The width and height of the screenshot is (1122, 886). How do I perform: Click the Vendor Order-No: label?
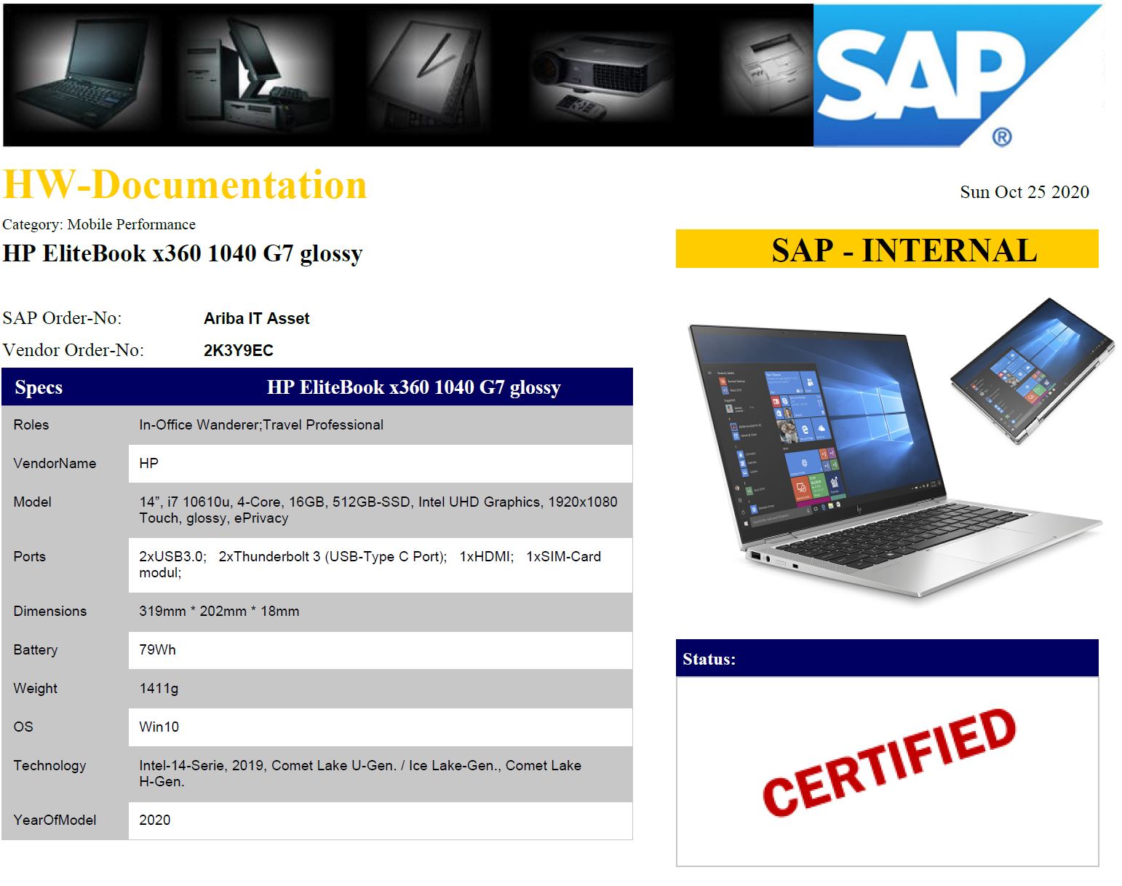click(x=73, y=350)
